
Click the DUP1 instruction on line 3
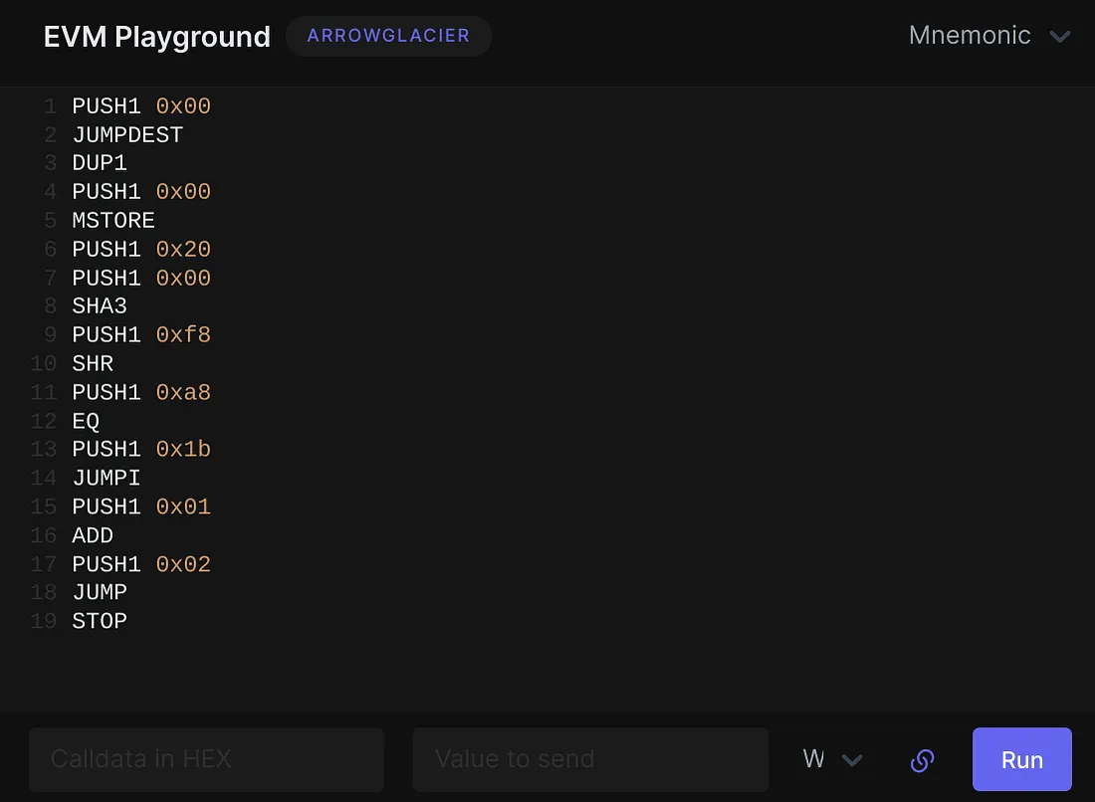(x=100, y=163)
